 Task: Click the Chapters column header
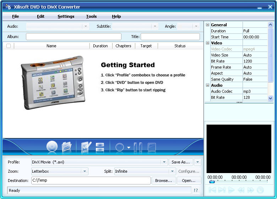123,46
